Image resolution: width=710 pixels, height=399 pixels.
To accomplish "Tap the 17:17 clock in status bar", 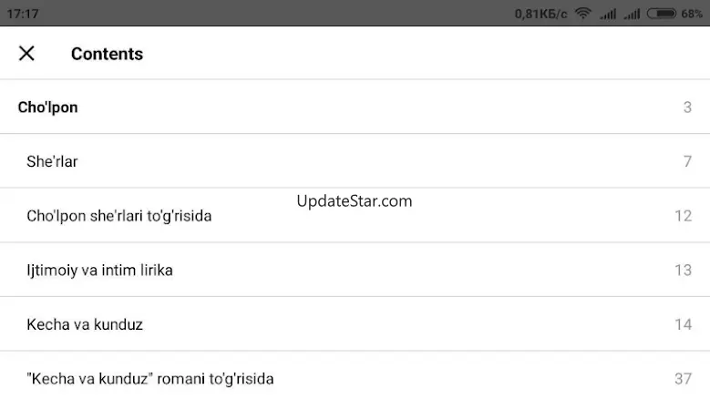I will pyautogui.click(x=23, y=14).
